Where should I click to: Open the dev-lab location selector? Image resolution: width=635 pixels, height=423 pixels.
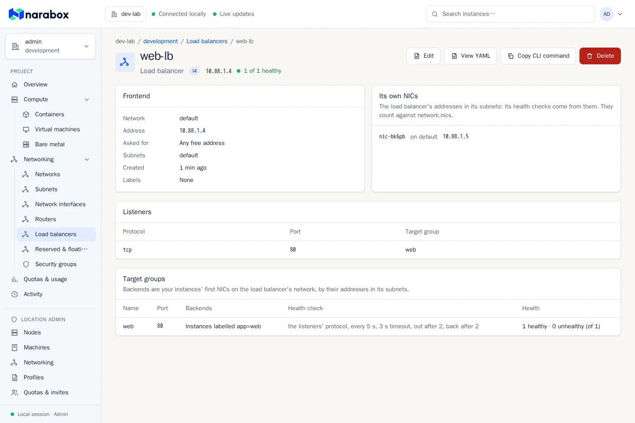126,14
